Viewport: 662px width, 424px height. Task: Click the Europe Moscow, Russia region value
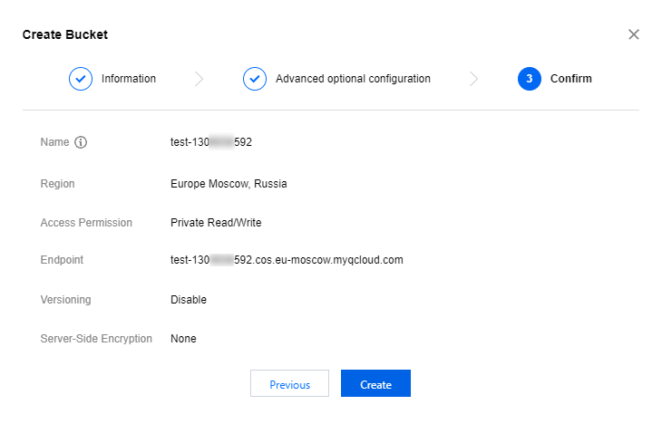(x=229, y=184)
